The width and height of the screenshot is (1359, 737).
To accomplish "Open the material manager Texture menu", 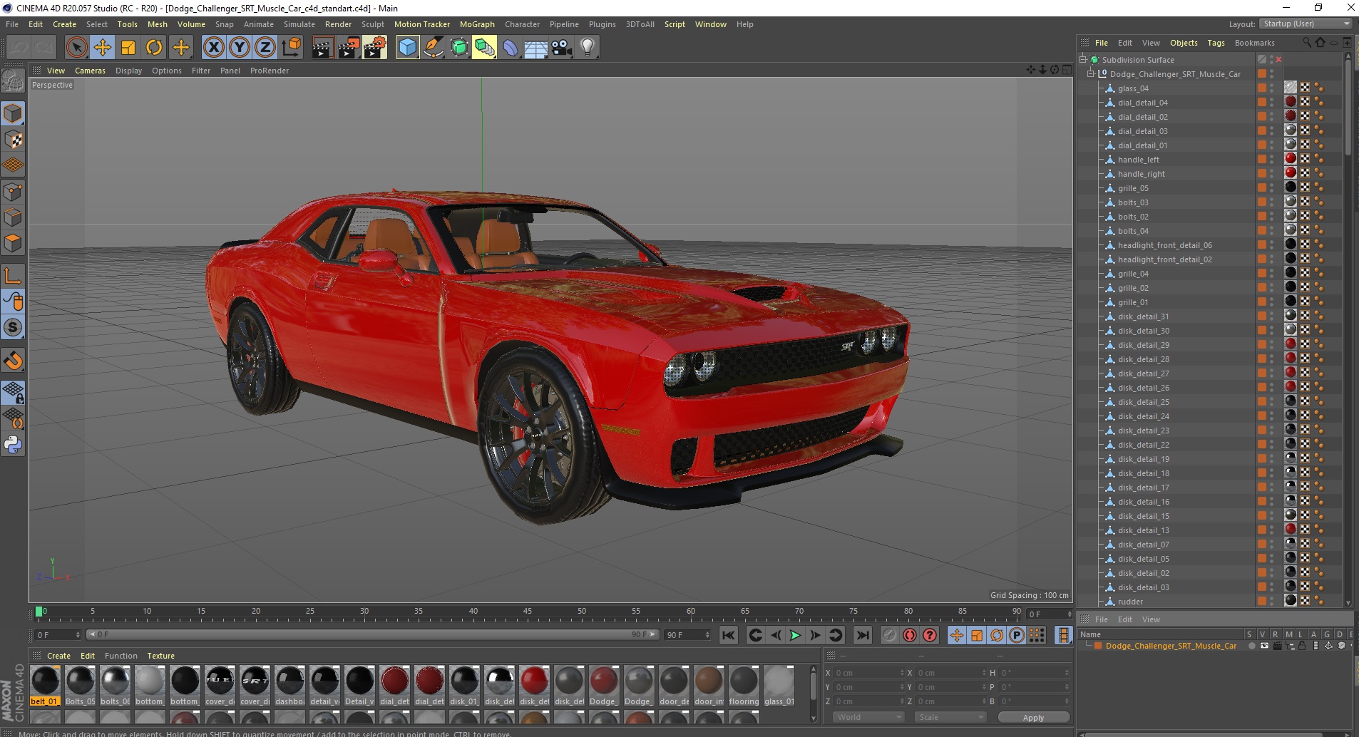I will tap(160, 656).
